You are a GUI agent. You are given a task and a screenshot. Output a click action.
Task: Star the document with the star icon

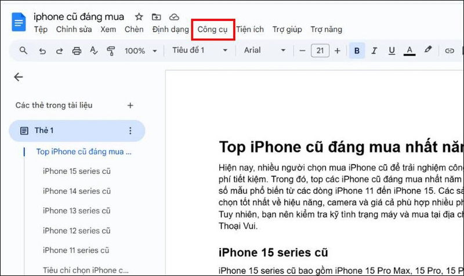click(139, 17)
